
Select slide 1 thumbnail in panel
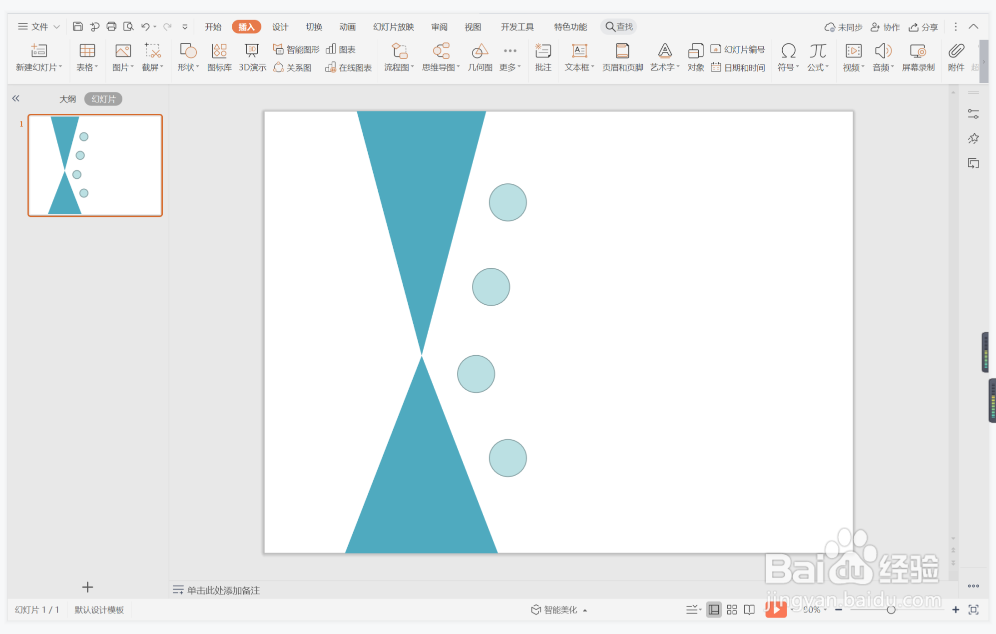click(95, 165)
